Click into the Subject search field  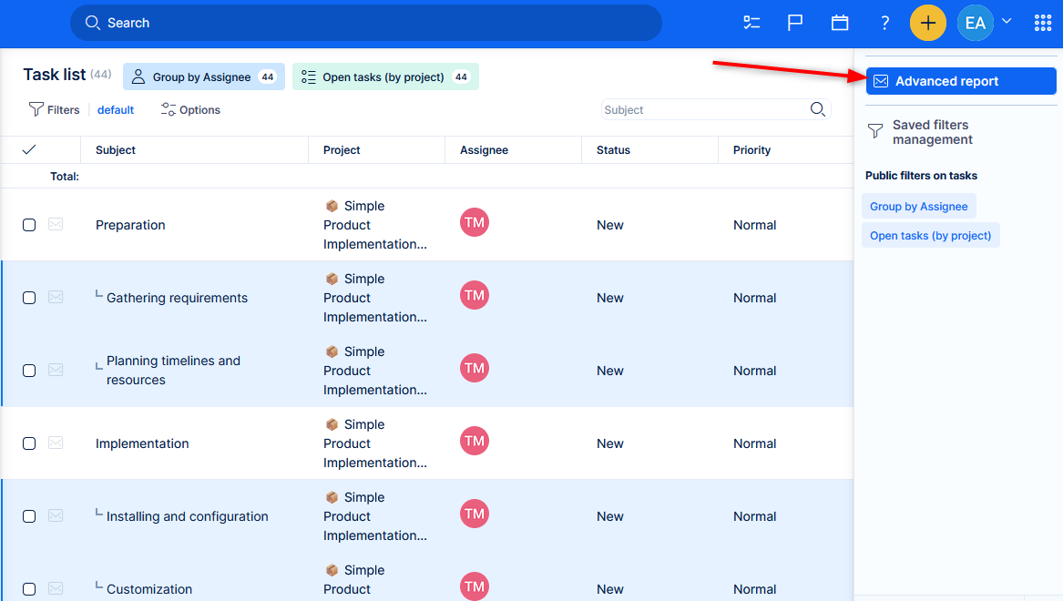(x=703, y=109)
